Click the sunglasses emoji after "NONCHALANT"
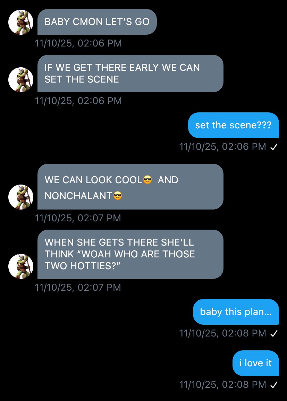The height and width of the screenshot is (401, 287). point(118,196)
